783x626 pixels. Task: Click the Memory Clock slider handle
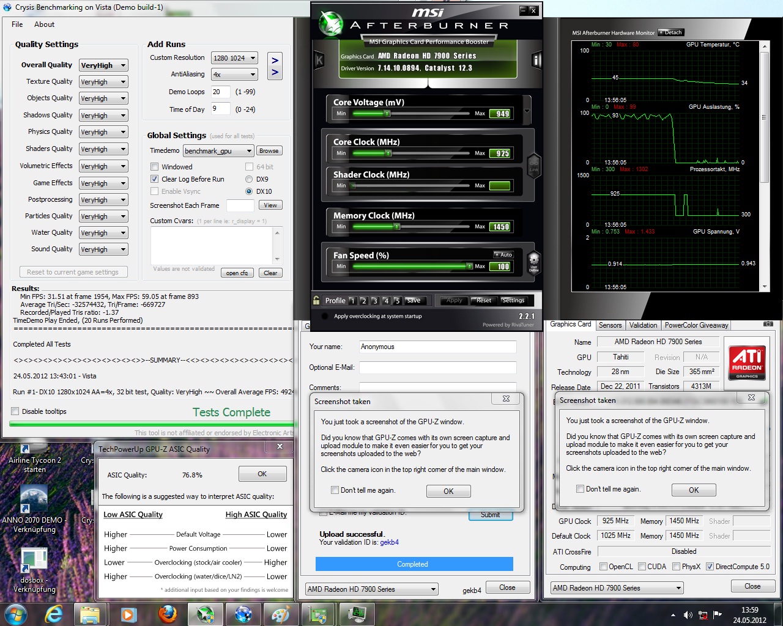tap(397, 227)
